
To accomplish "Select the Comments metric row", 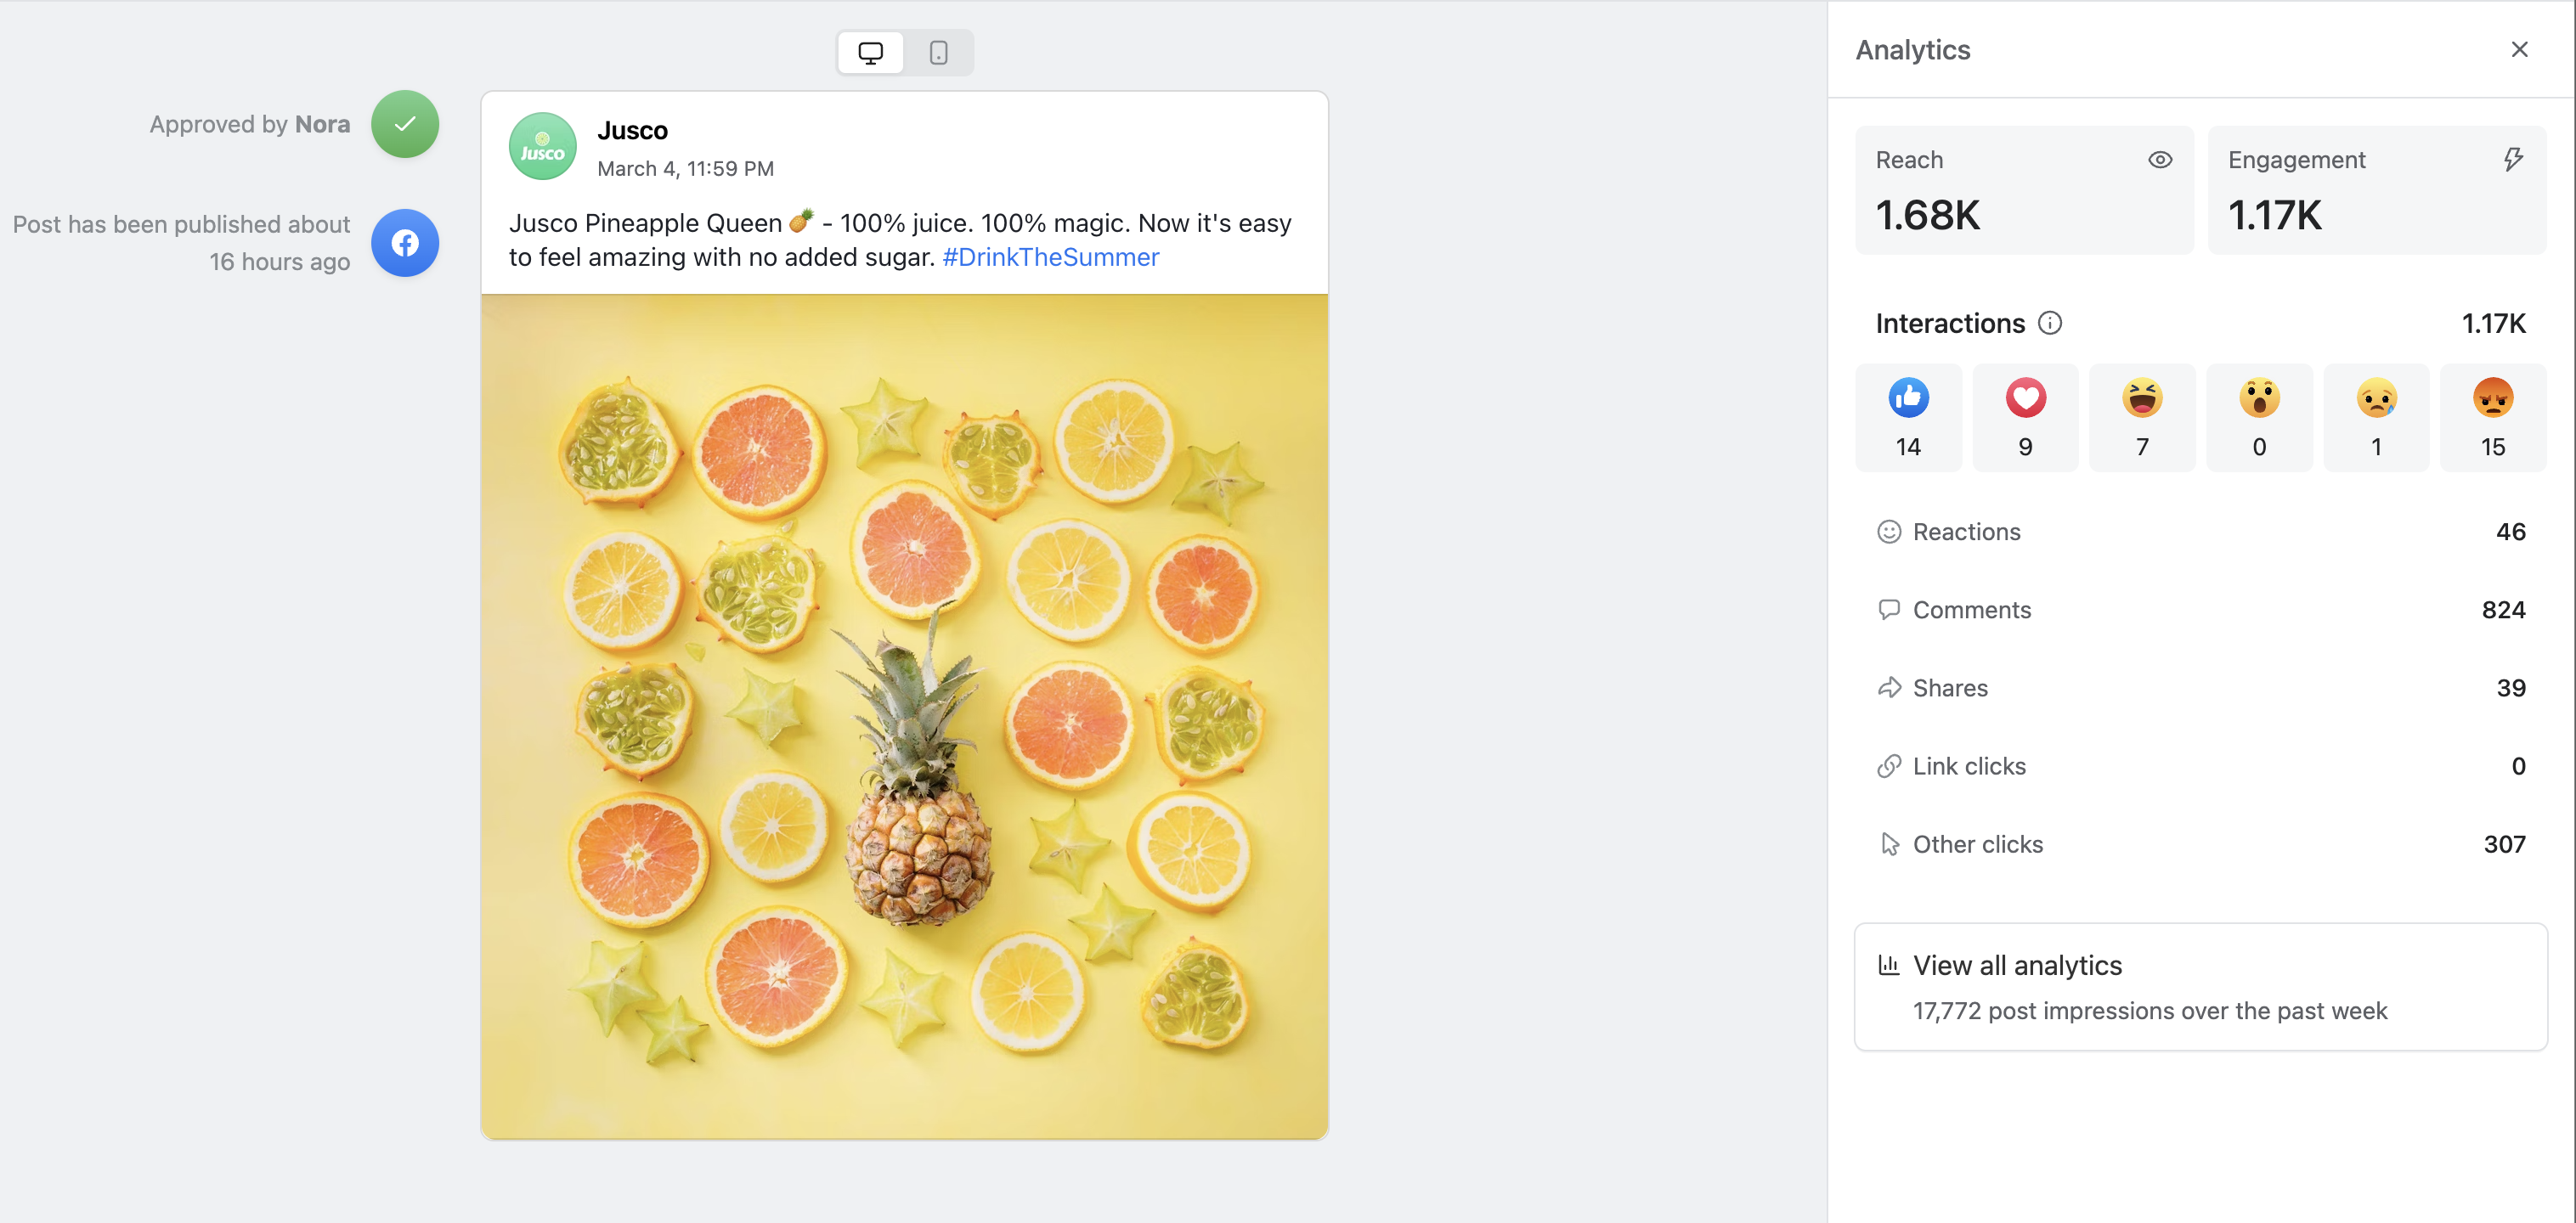I will [x=2200, y=610].
